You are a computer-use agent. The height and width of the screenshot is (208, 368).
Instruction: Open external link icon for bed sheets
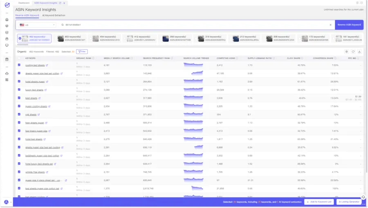(39, 98)
